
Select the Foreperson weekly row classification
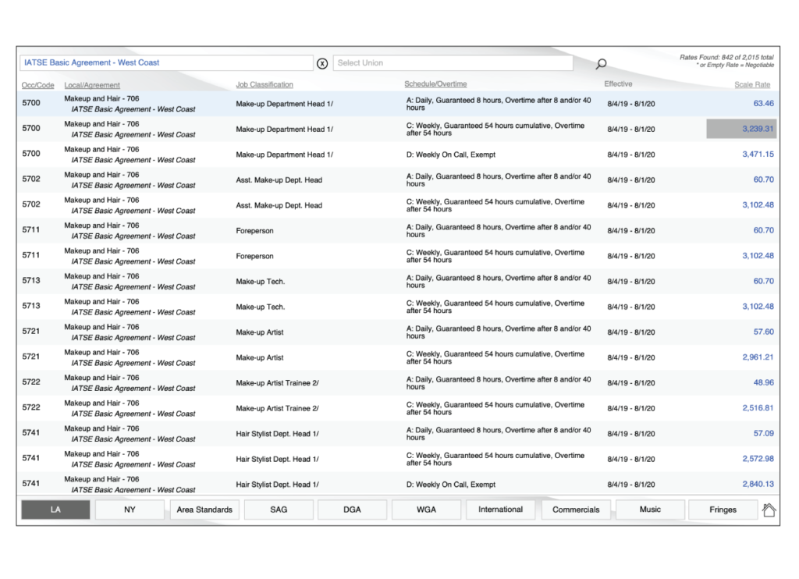(255, 257)
